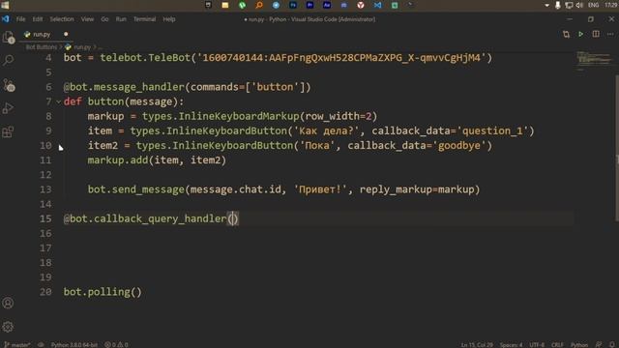Switch to VS Code taskbar icon
Viewport: 619px width, 348px height.
click(377, 5)
